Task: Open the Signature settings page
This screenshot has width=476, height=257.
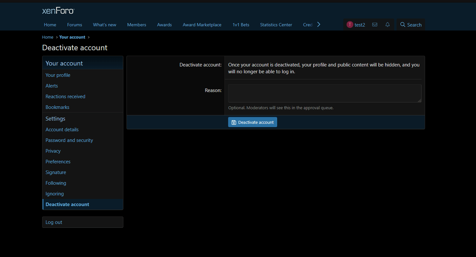Action: tap(56, 172)
